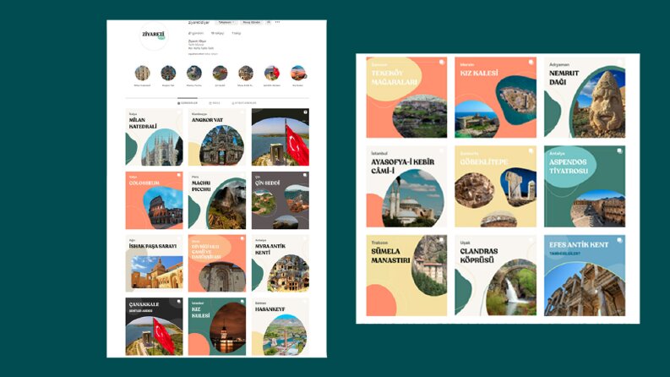
Task: Open the Sümela Manastırı post
Action: pos(406,276)
